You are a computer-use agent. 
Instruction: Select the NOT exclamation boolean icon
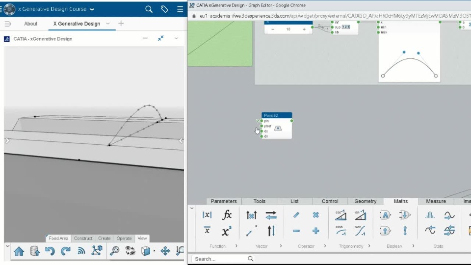pyautogui.click(x=405, y=231)
